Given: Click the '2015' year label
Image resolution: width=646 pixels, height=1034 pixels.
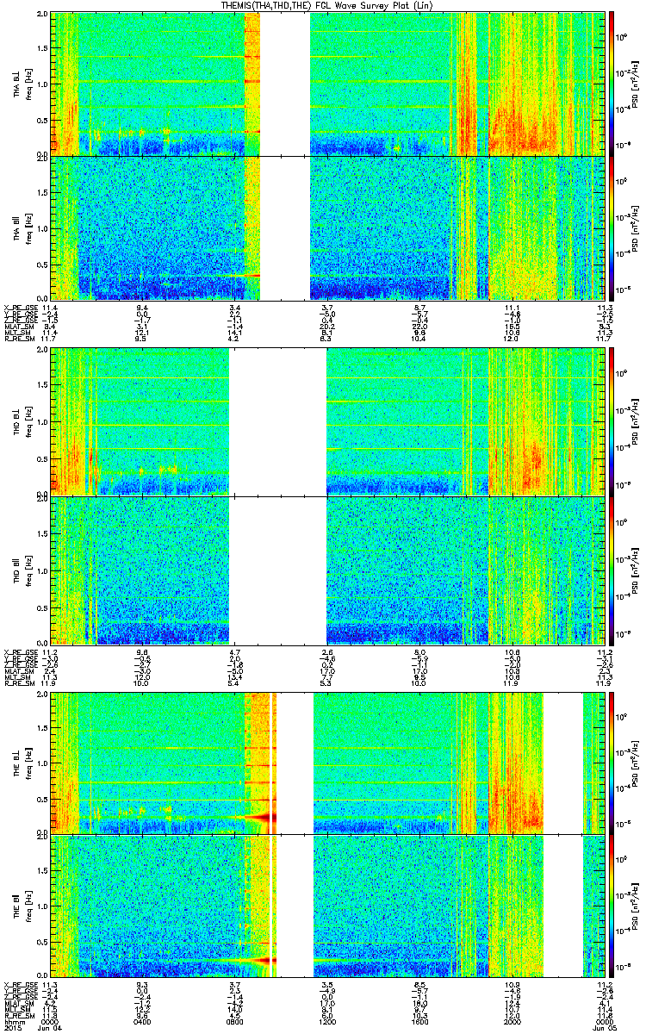Looking at the screenshot, I should (x=12, y=1028).
